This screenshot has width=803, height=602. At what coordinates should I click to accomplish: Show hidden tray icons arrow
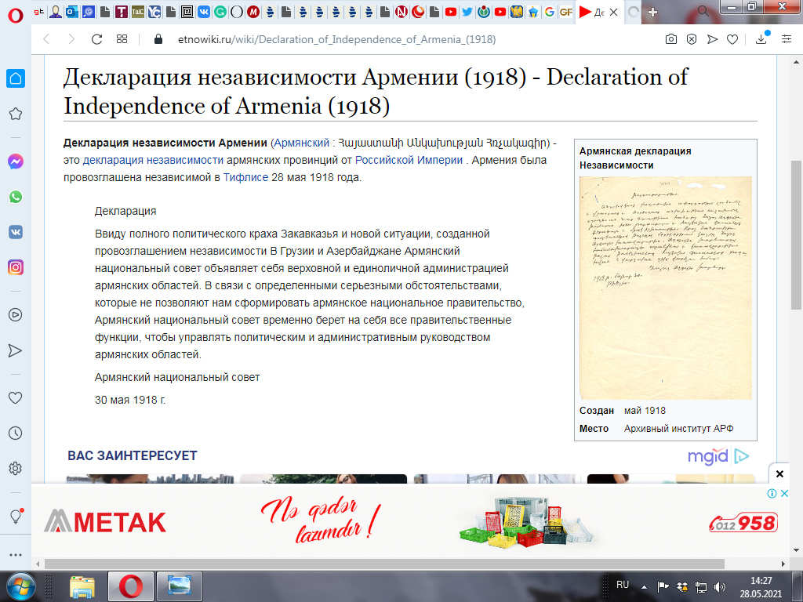pos(645,587)
